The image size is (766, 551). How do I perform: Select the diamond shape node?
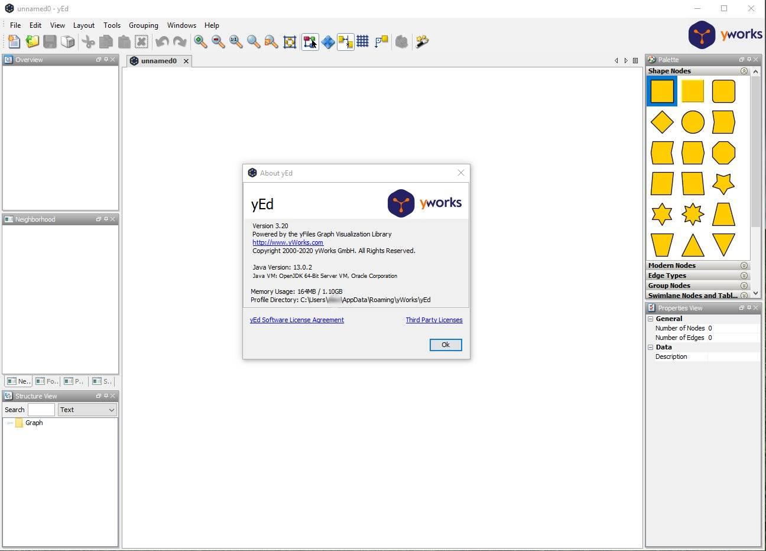662,122
